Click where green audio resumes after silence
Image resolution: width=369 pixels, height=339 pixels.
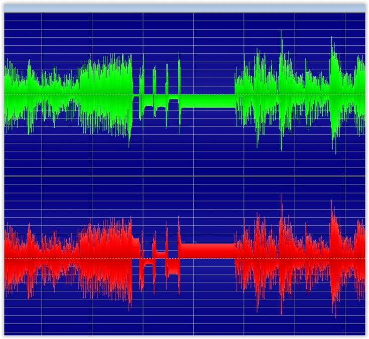(x=237, y=94)
